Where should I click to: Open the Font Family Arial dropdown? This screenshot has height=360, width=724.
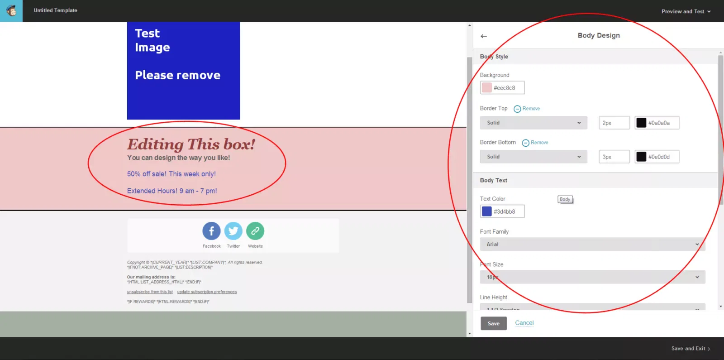[592, 245]
